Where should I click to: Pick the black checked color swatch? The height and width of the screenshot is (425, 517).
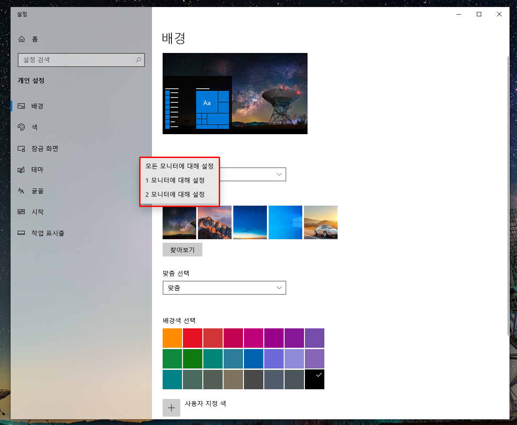315,379
